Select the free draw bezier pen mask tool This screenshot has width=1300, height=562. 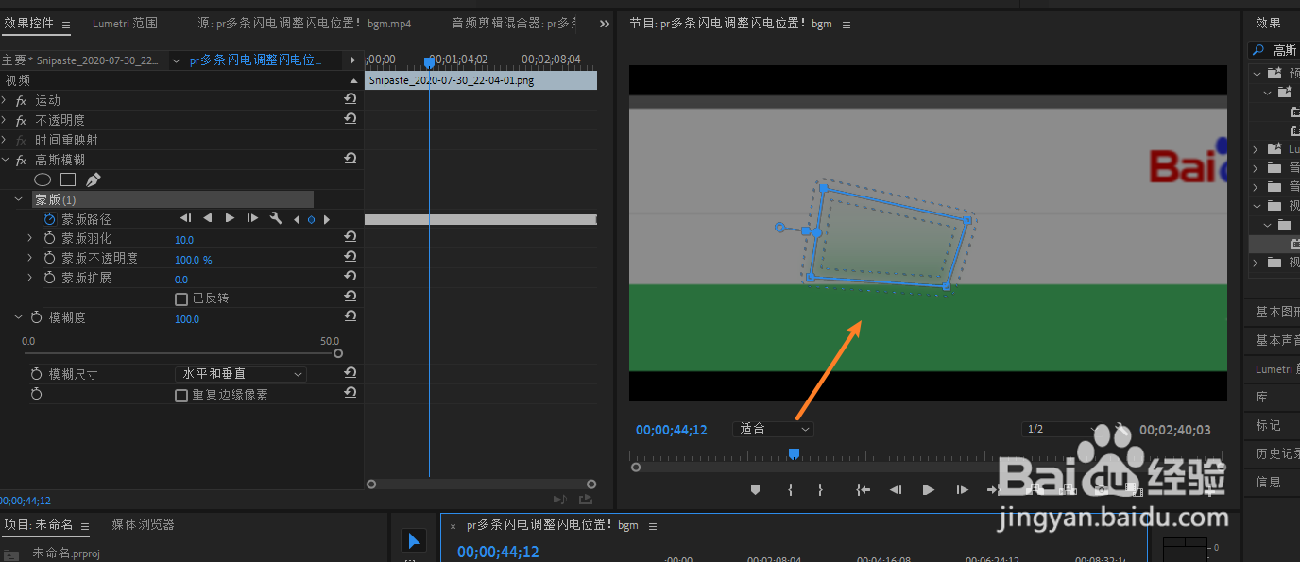point(93,179)
